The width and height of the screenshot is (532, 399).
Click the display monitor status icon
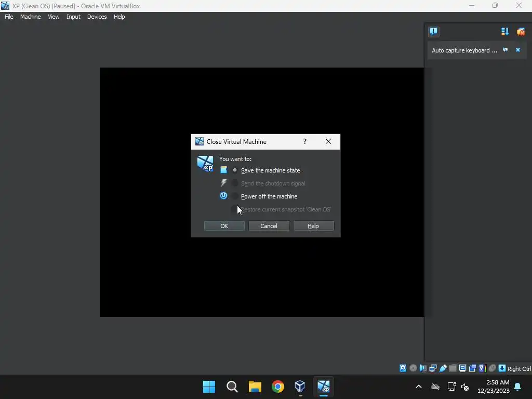(x=462, y=368)
